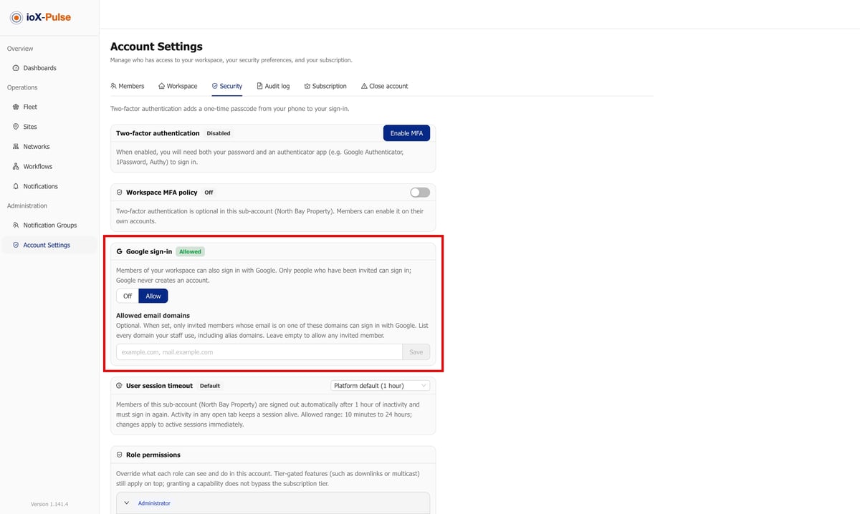Click the Version 1.141.4 text
This screenshot has width=860, height=514.
click(49, 504)
